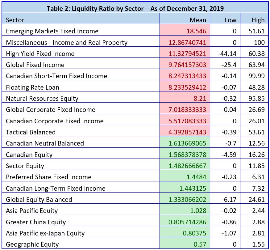
Task: Click the 'Canadian Equity' low value -4.59
Action: click(x=229, y=155)
